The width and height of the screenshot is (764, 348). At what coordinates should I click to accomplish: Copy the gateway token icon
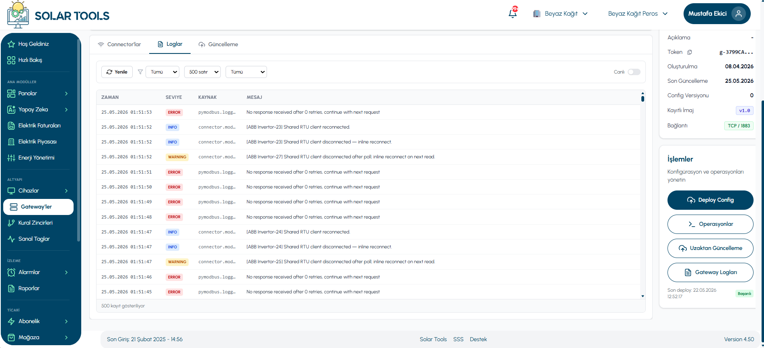pos(690,52)
